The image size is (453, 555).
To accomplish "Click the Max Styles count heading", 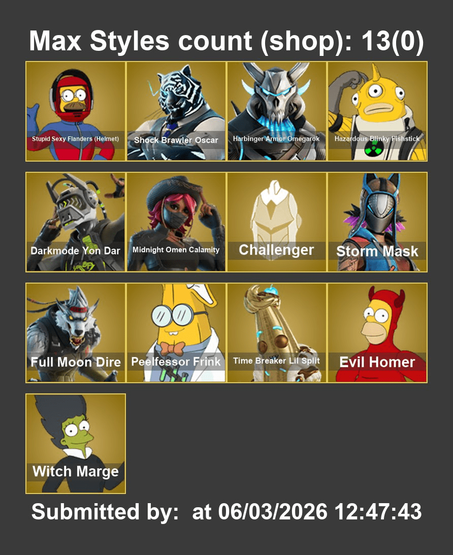I will point(226,41).
